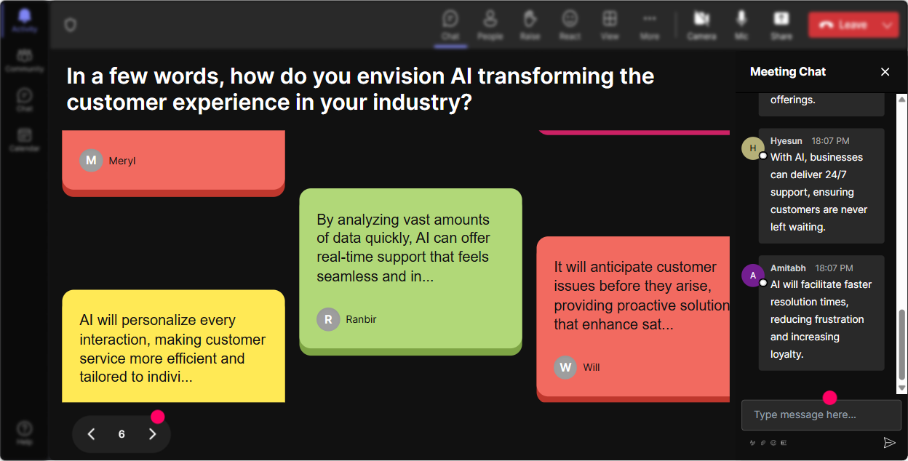
Task: Click Meryl's avatar on the red card
Action: click(91, 161)
